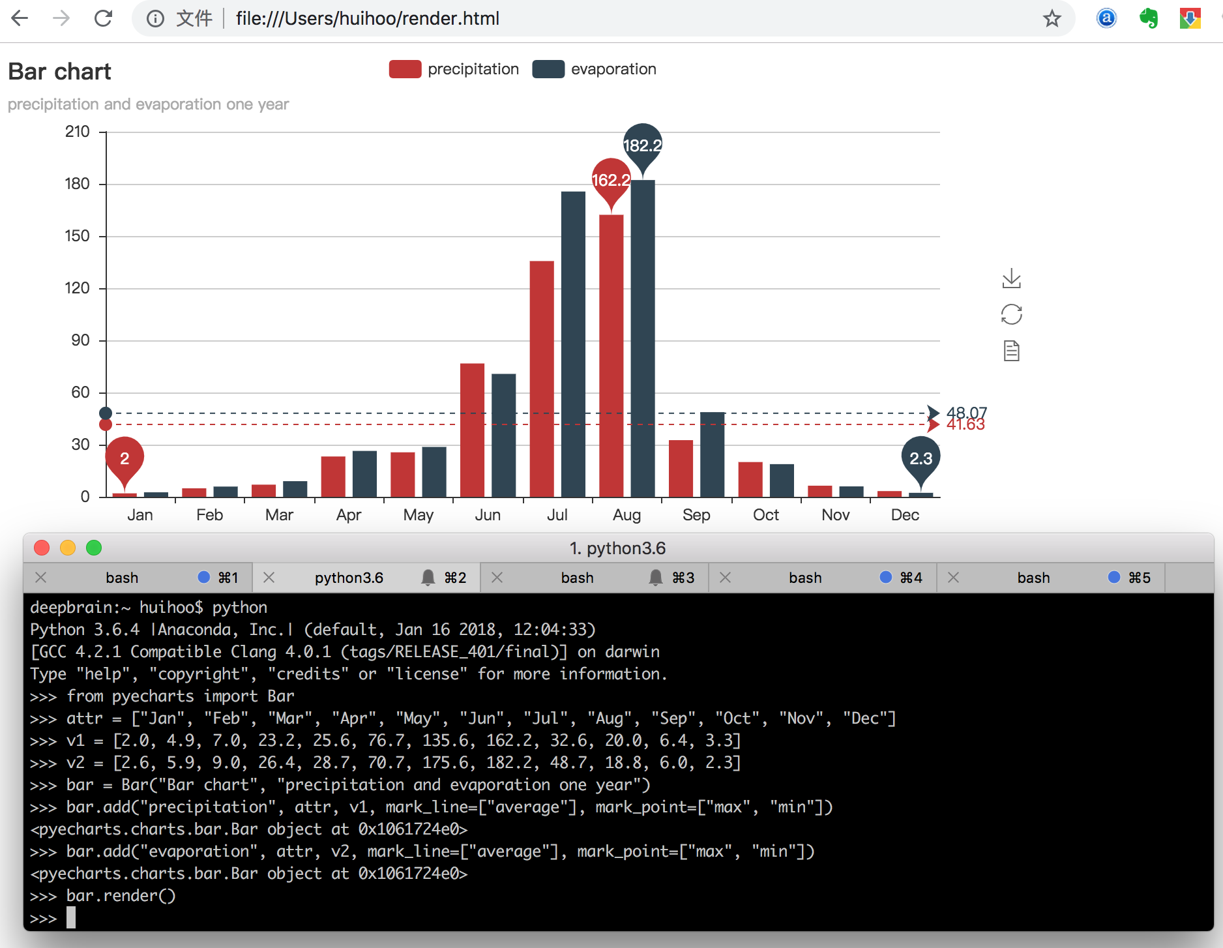Click the site info icon in address bar

[x=155, y=18]
